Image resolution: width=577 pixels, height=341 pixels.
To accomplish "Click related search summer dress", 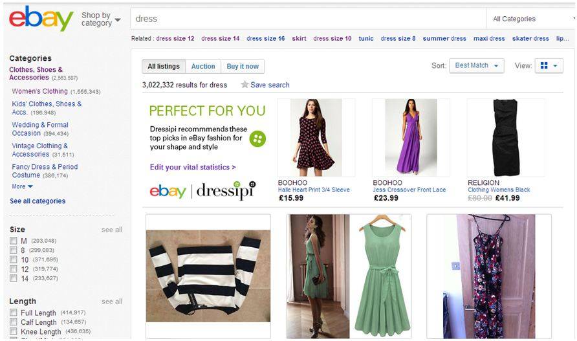I will click(x=444, y=38).
